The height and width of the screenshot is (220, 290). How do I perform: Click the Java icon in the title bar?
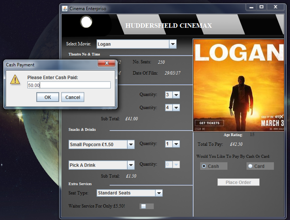click(65, 9)
